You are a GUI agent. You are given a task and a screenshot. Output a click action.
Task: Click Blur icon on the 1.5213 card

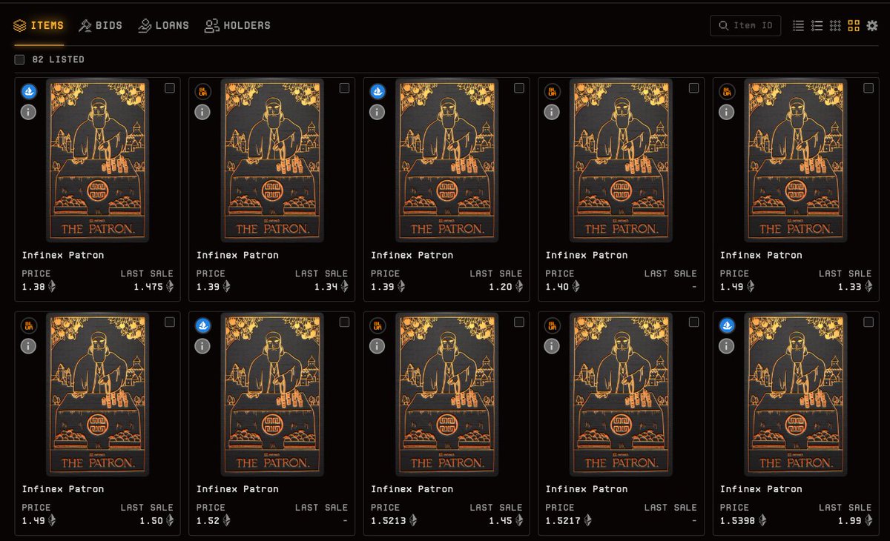[378, 325]
